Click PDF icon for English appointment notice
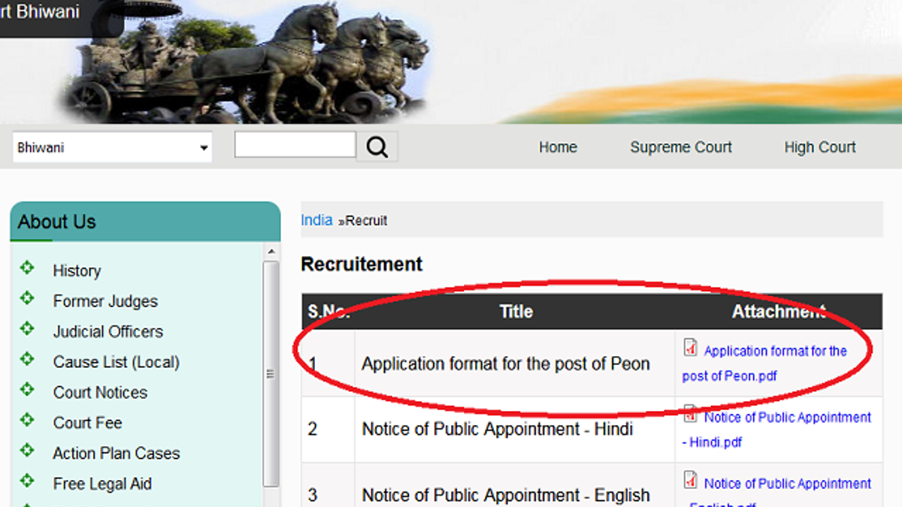The height and width of the screenshot is (507, 902). tap(690, 480)
